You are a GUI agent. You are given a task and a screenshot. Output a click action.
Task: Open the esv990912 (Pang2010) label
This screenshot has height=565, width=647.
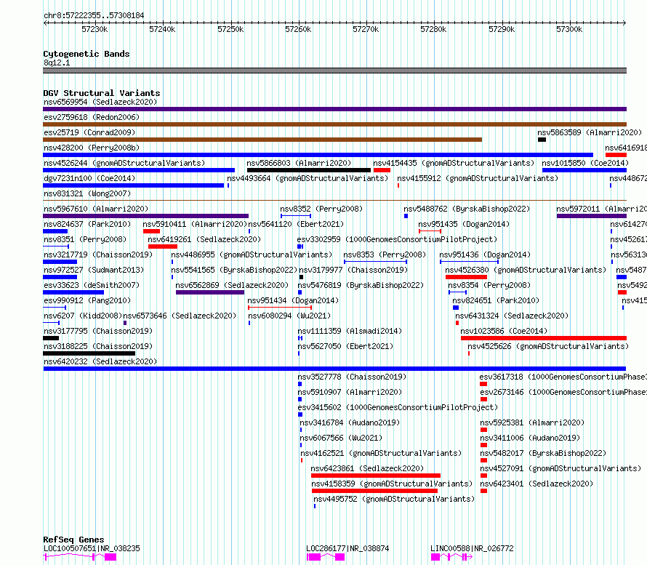click(87, 300)
